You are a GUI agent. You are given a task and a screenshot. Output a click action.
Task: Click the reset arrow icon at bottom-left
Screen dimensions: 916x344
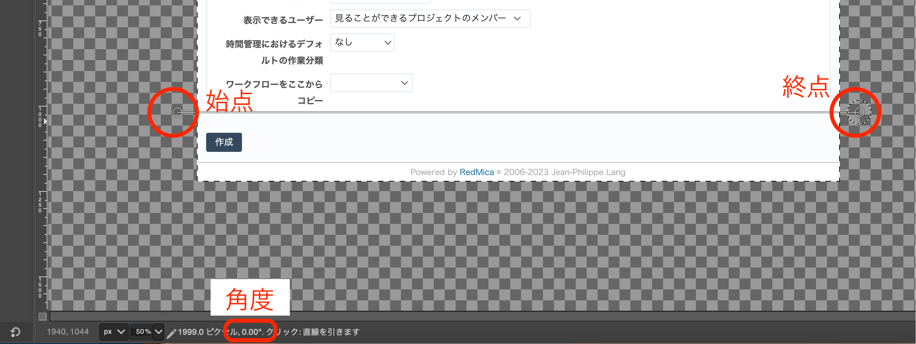[x=15, y=332]
